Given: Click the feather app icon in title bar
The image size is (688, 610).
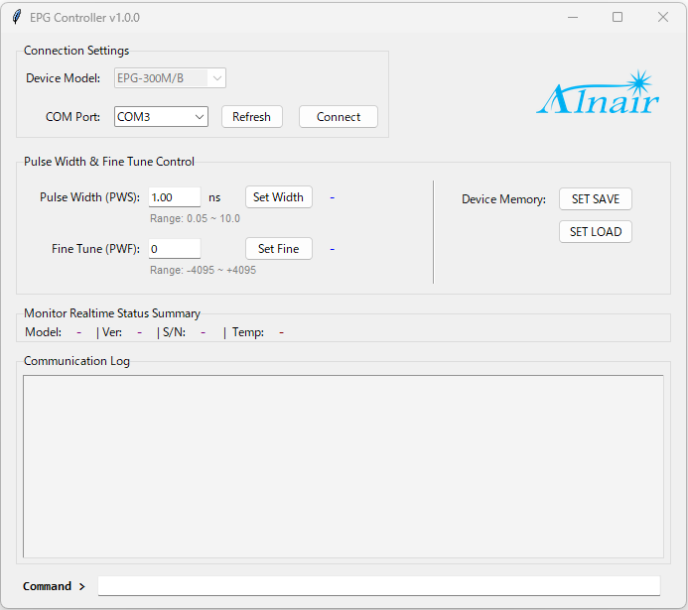Looking at the screenshot, I should click(17, 18).
